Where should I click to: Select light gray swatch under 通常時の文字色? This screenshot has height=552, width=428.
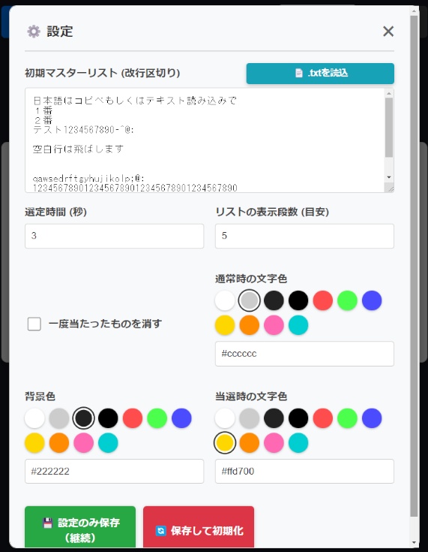250,300
